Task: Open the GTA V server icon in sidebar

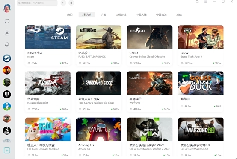Action: 7,119
